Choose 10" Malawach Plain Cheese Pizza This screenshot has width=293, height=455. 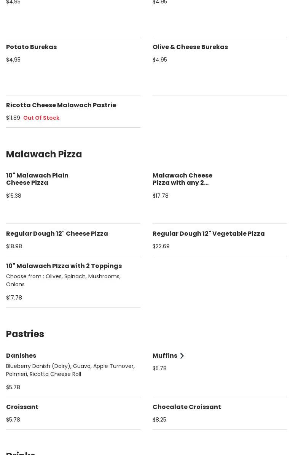(x=37, y=179)
